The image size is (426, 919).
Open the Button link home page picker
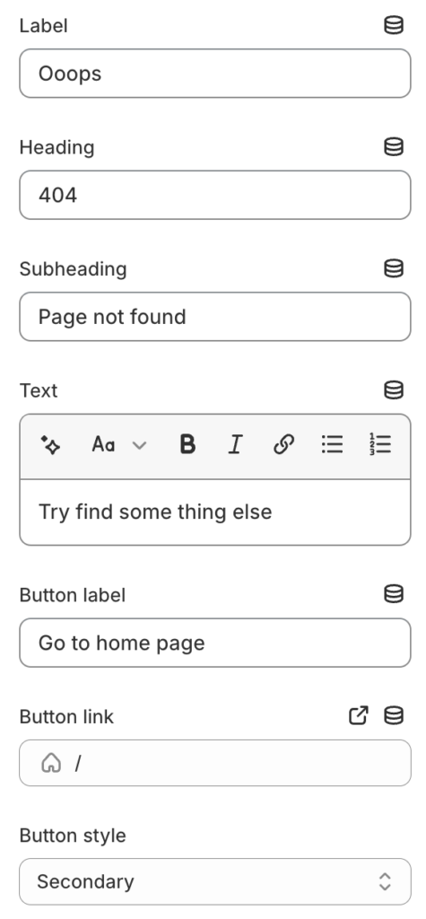[215, 763]
